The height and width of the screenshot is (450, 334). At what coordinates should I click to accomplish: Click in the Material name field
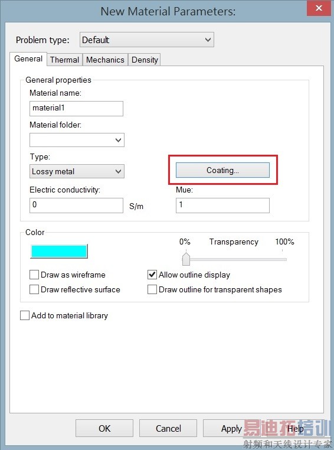click(76, 109)
